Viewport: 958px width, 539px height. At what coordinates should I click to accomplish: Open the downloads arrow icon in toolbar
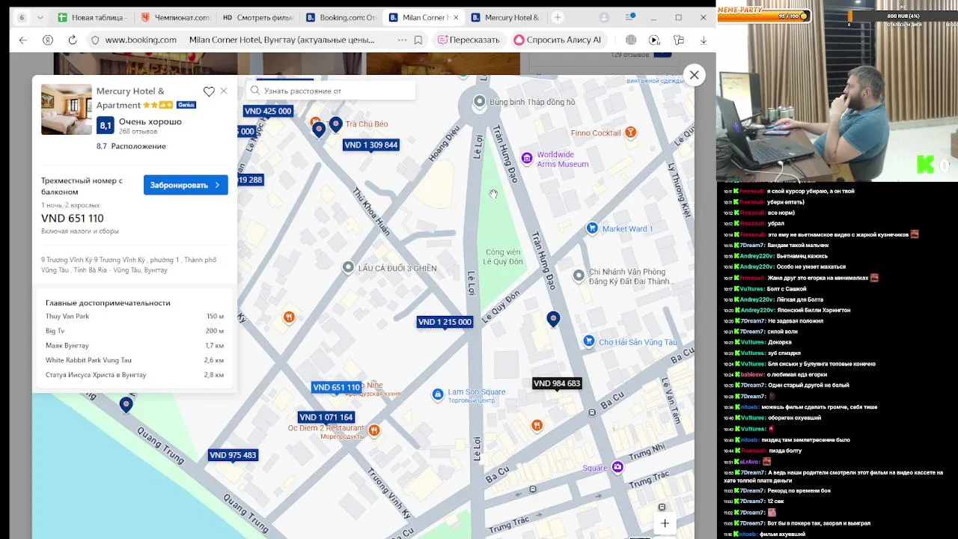(x=703, y=40)
